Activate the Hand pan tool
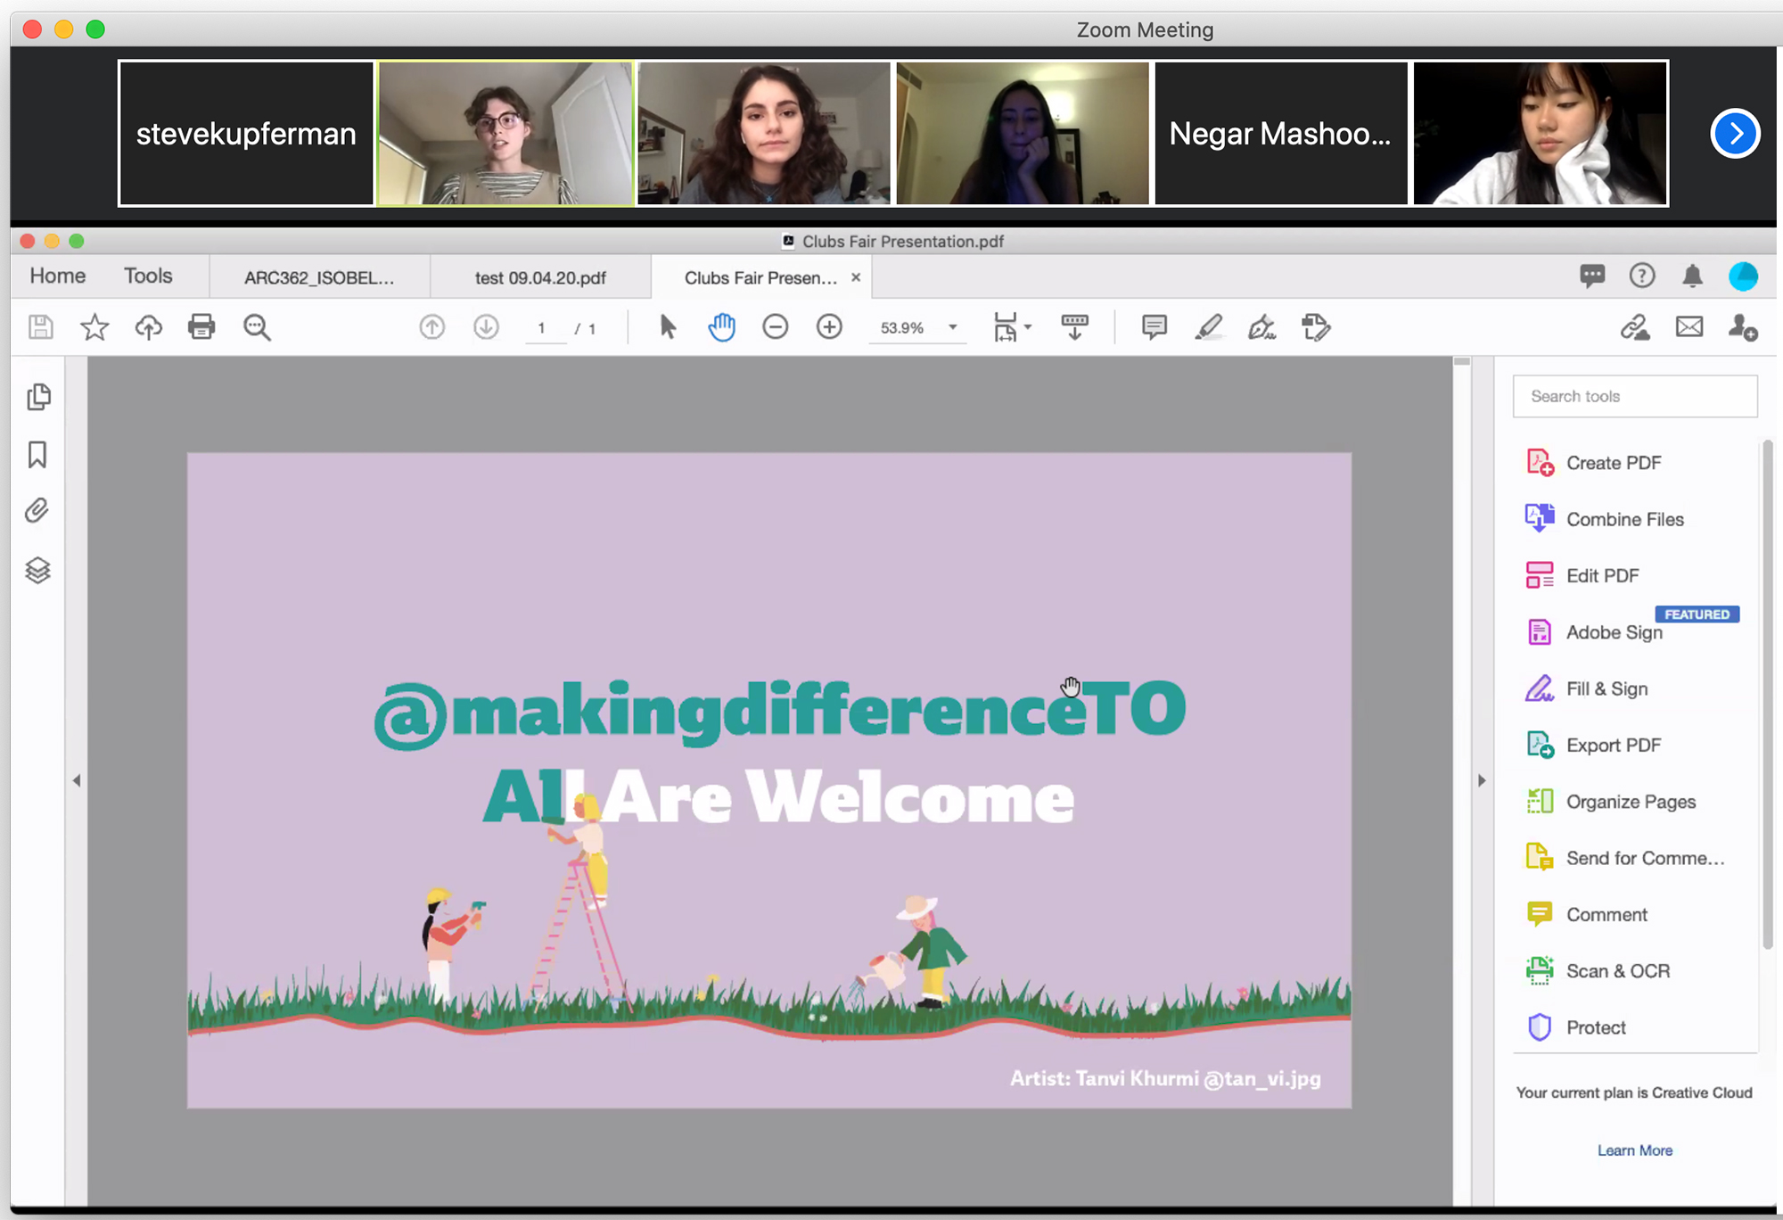The height and width of the screenshot is (1220, 1783). tap(721, 327)
